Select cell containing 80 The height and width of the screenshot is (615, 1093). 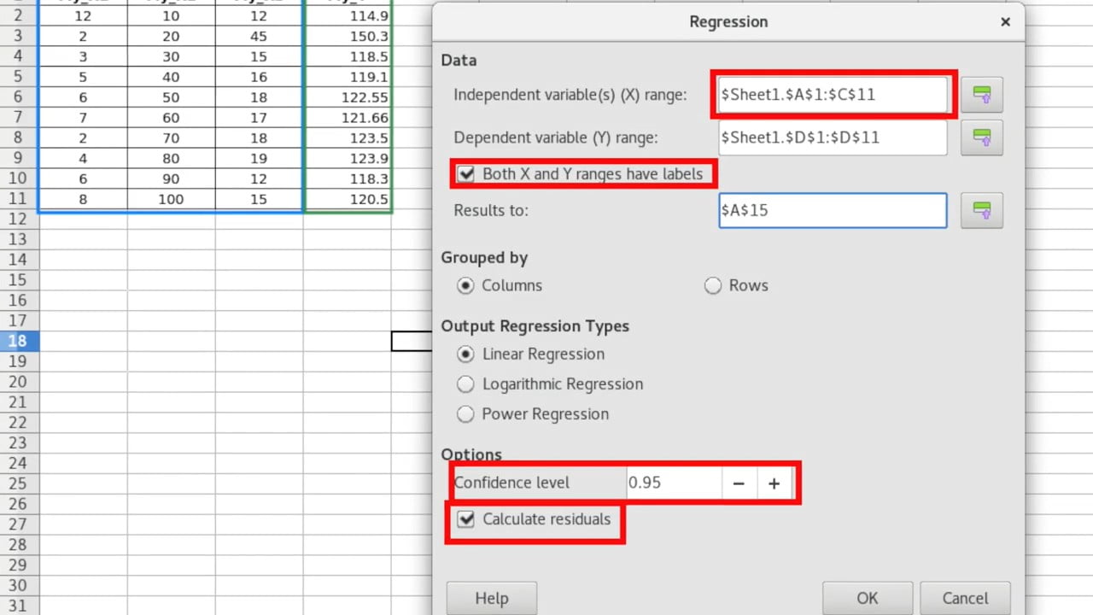(172, 158)
